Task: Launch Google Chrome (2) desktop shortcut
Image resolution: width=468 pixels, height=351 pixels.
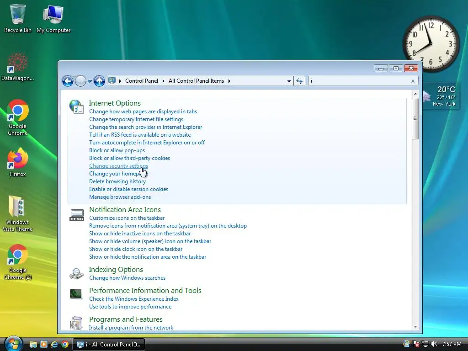Action: pos(18,262)
